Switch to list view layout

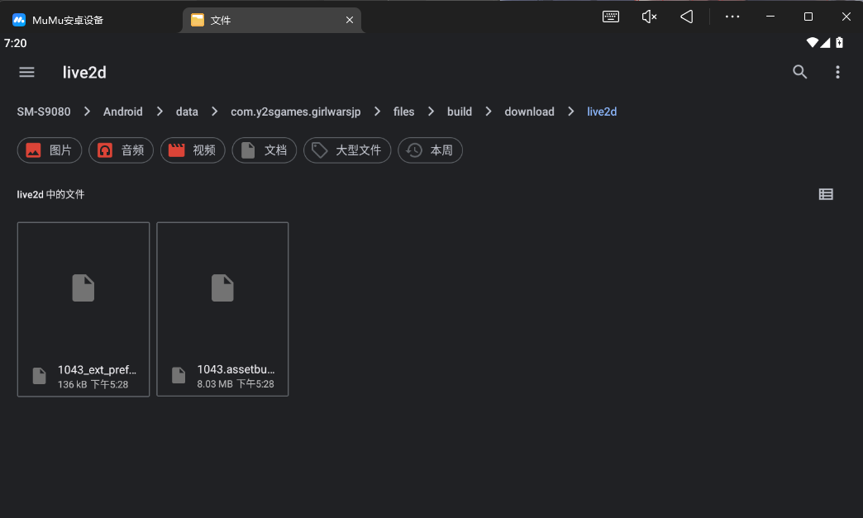(826, 194)
